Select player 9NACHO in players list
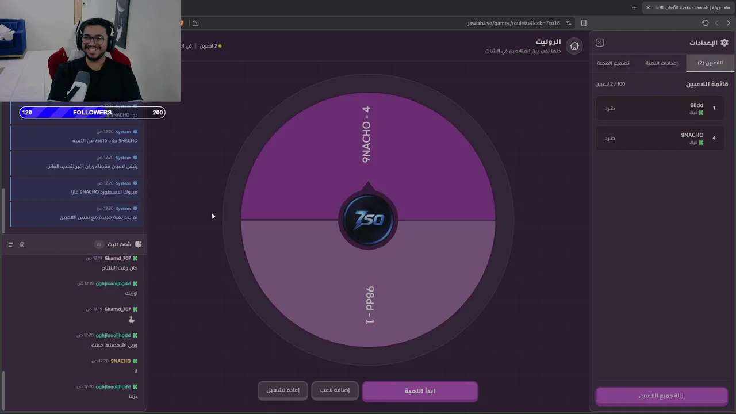736x414 pixels. (x=661, y=138)
